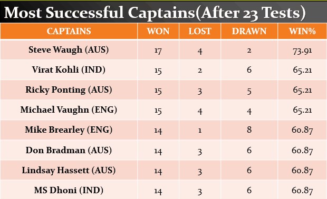Click Steve Waugh's 73.91 win percentage
Screen dimensions: 327x199
click(x=302, y=51)
